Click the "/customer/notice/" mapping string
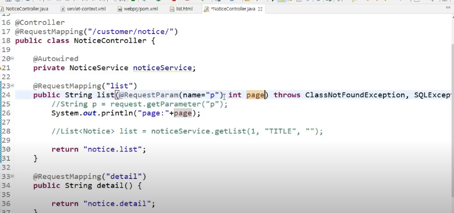This screenshot has width=454, height=213. point(131,31)
